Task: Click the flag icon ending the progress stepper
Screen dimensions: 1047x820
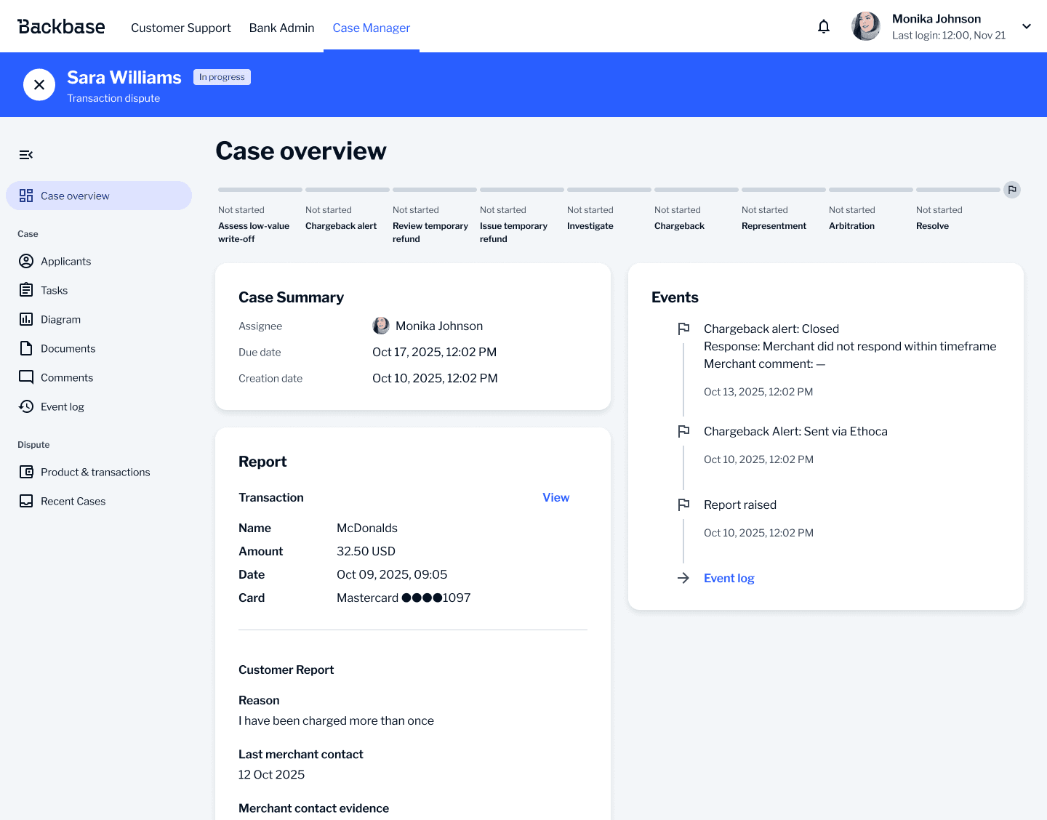Action: point(1011,190)
